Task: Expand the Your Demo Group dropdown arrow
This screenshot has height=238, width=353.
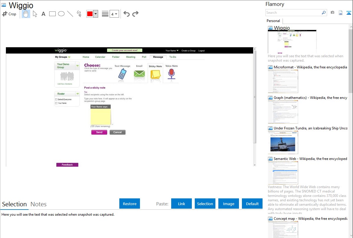Action: (77, 66)
